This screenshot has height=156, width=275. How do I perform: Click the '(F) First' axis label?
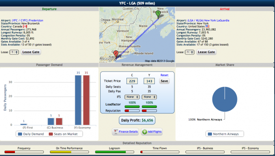[x=28, y=127]
